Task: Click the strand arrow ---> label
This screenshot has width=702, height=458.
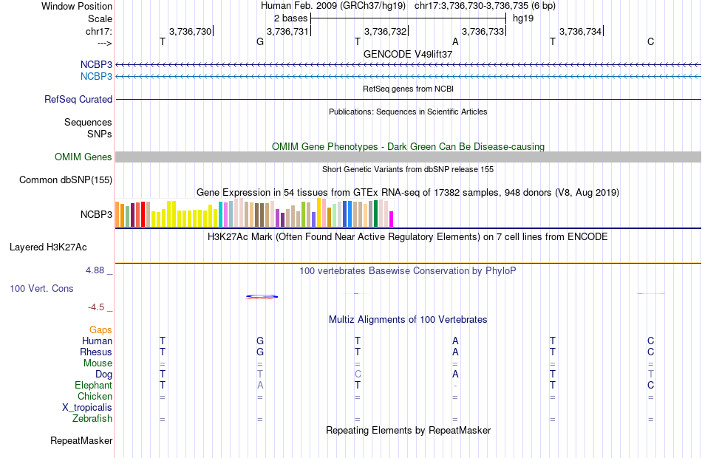Action: click(x=105, y=43)
